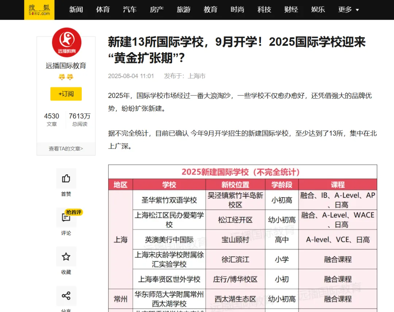This screenshot has height=312, width=394.
Task: Expand the 更多 dropdown in navigation
Action: (348, 9)
